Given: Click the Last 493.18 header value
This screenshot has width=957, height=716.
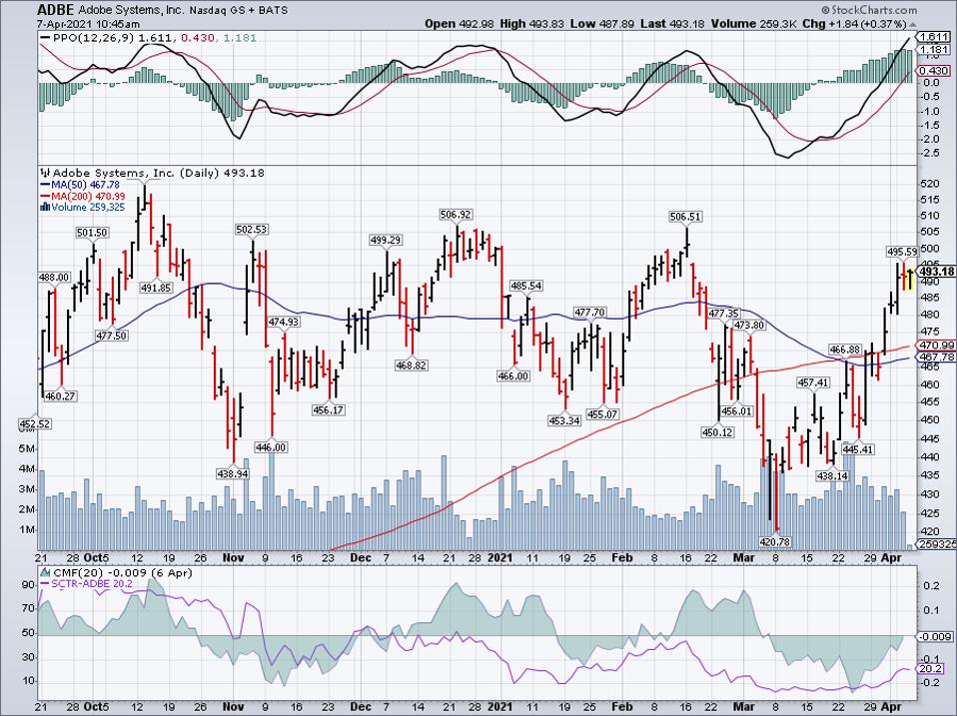Looking at the screenshot, I should (672, 24).
